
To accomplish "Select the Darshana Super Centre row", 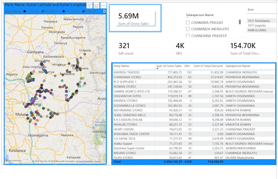I will [x=194, y=148].
